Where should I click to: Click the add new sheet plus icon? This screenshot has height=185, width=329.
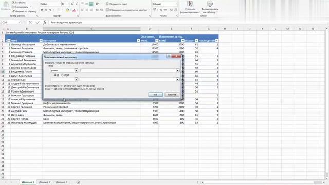point(78,182)
